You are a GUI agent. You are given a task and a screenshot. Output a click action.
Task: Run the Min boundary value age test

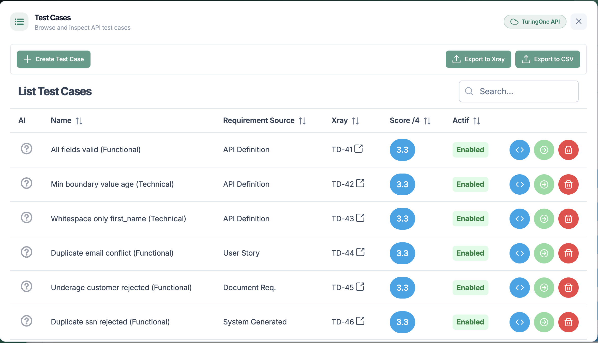click(x=544, y=184)
